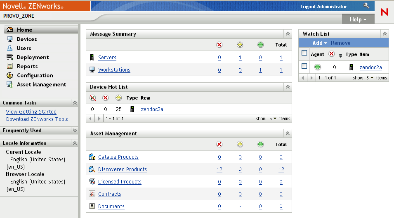
Task: Click Device Hot List yellow warning column icon
Action: click(118, 98)
